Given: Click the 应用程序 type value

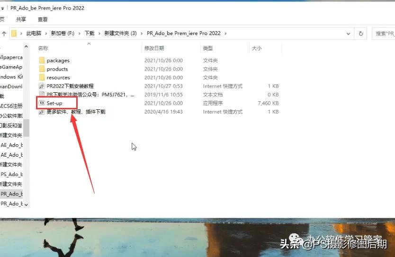Looking at the screenshot, I should point(213,103).
